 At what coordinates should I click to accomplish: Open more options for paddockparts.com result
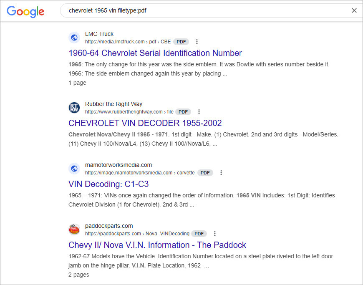point(215,234)
